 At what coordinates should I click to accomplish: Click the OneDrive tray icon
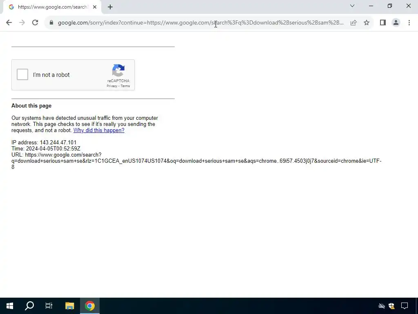tap(382, 306)
